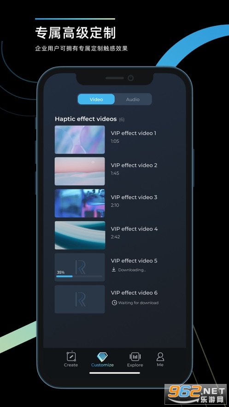Switch to the Audio segment

(133, 100)
